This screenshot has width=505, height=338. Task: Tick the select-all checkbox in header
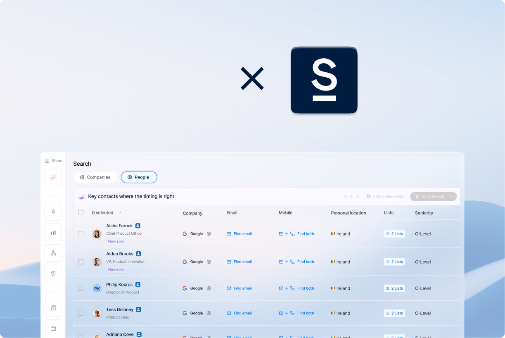coord(81,213)
